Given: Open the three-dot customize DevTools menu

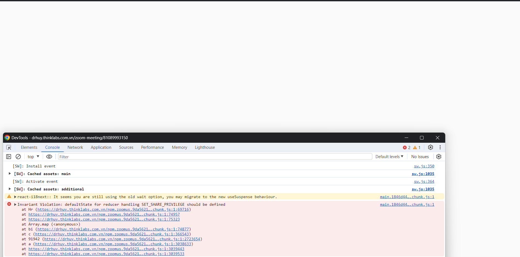Looking at the screenshot, I should (440, 147).
